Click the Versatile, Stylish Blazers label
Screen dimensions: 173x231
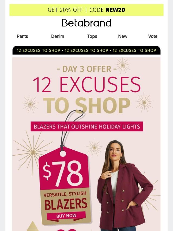(x=65, y=201)
